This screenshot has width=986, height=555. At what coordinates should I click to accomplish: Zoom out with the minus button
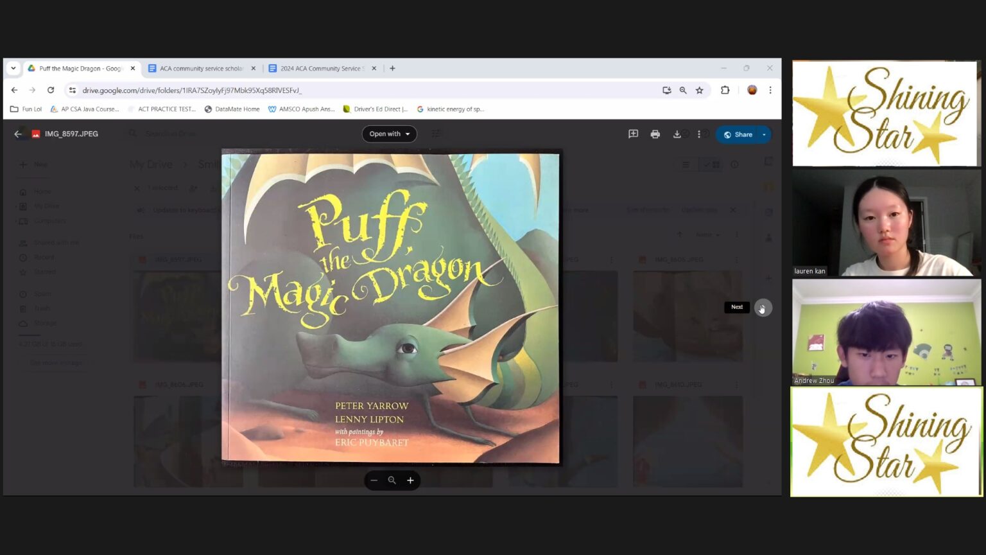click(x=374, y=480)
